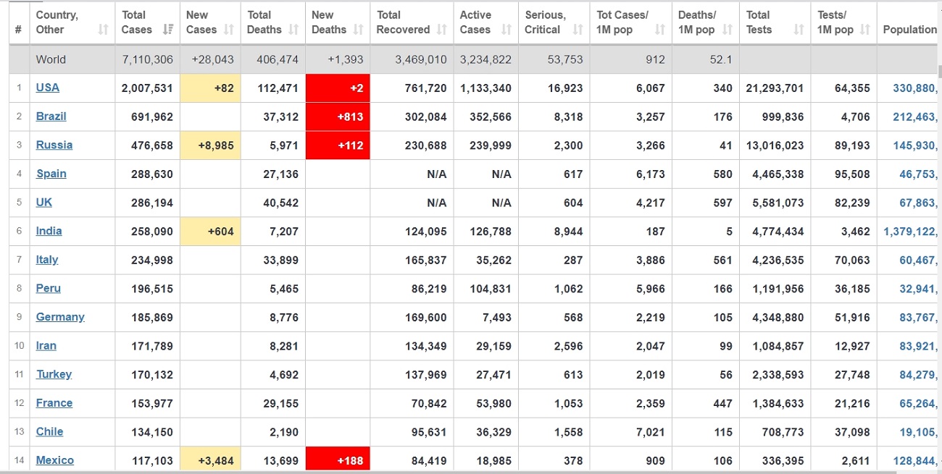Click the Active Cases sort arrows icon
This screenshot has height=474, width=942.
tap(507, 30)
